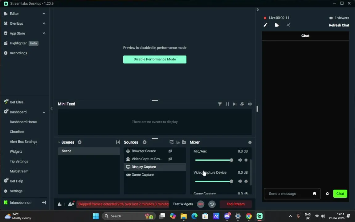
Task: Show hidden Browser Source
Action: coord(170,151)
